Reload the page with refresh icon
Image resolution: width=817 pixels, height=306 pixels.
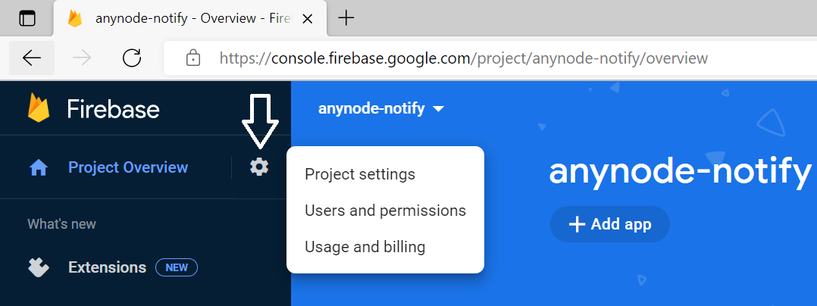click(x=132, y=58)
